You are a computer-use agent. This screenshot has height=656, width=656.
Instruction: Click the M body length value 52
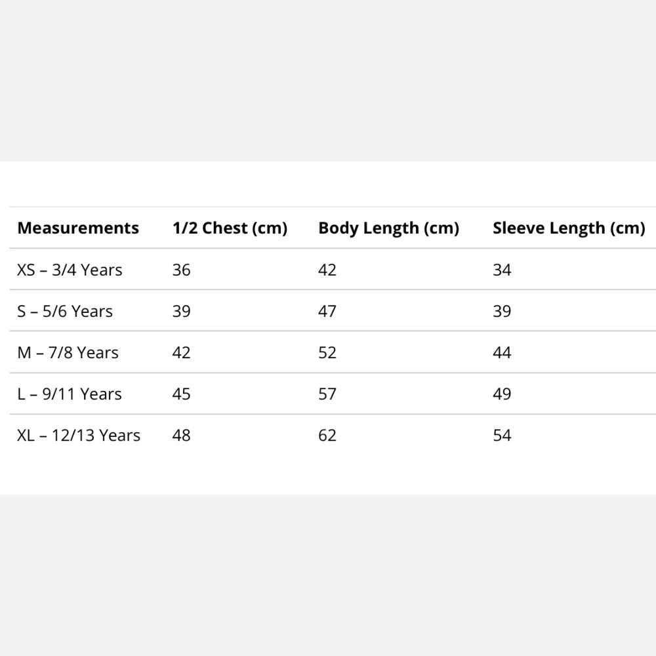coord(327,352)
